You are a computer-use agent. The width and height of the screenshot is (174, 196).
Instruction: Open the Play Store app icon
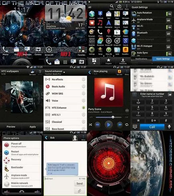pos(117,32)
